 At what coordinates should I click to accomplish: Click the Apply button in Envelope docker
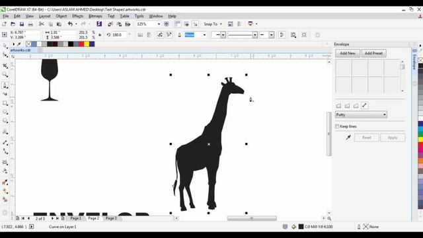pyautogui.click(x=393, y=138)
